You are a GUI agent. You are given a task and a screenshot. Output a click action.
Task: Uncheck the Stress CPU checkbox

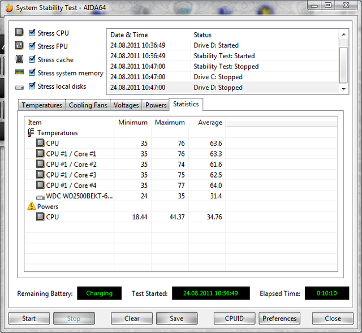[x=32, y=33]
